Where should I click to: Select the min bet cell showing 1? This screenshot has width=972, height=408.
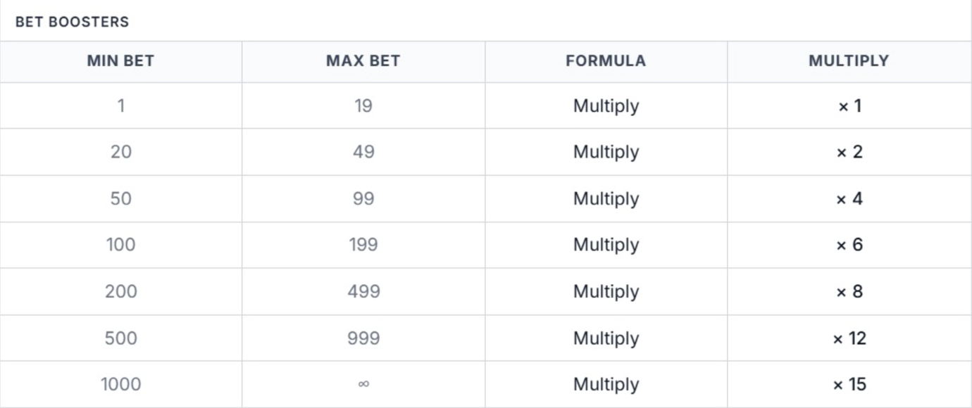[x=121, y=106]
